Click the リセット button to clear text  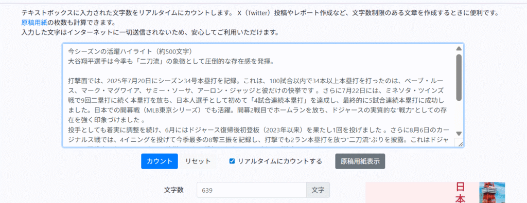pos(198,161)
